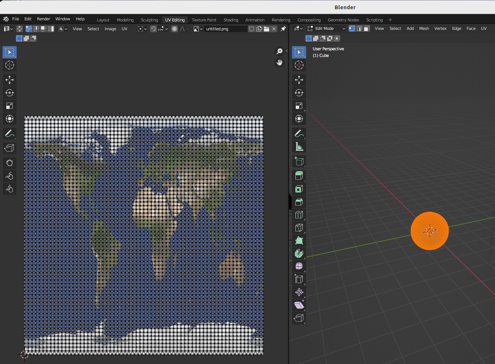Open proportional editing falloff dropdown
The width and height of the screenshot is (495, 364).
(x=184, y=29)
